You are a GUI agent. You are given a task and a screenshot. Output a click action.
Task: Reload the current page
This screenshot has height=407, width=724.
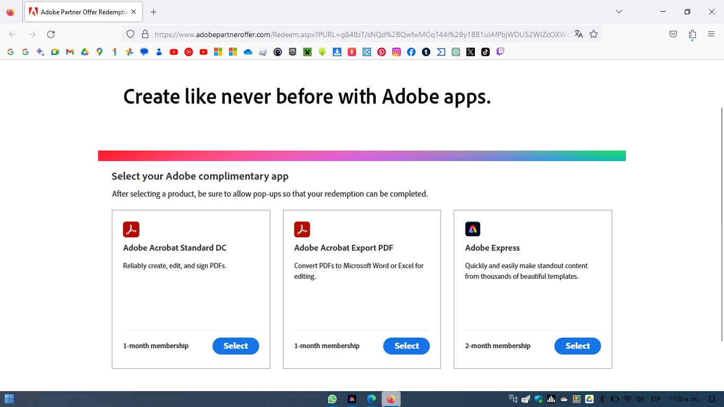pos(51,34)
